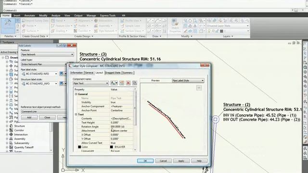The height and width of the screenshot is (173, 308).
Task: Collapse Drawing root tree node
Action: 3,58
